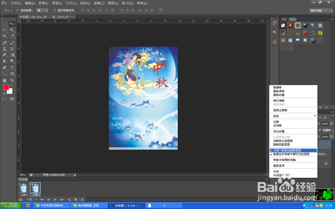Play the frame animation
This screenshot has height=209, width=335.
pos(55,200)
